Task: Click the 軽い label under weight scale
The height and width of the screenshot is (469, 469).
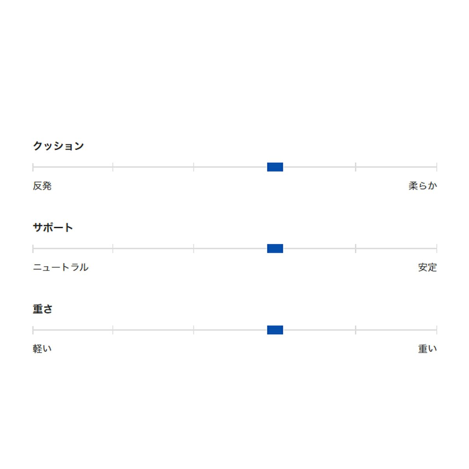Action: click(x=42, y=349)
